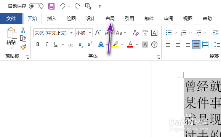Open the Numbering dropdown arrow
This screenshot has height=137, width=221.
tap(191, 33)
